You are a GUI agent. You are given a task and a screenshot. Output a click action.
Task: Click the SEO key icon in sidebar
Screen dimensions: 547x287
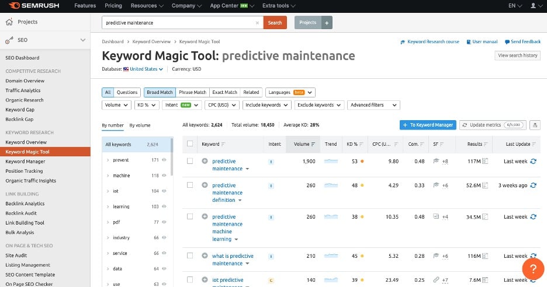coord(9,40)
